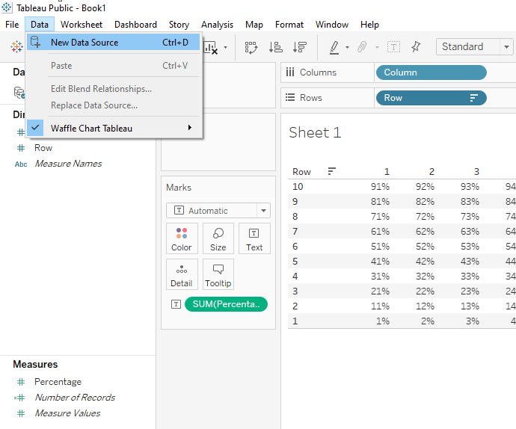Open the Window menu
516x429 pixels.
(x=332, y=25)
